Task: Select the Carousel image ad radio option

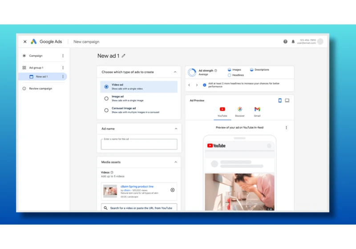Action: click(x=106, y=110)
